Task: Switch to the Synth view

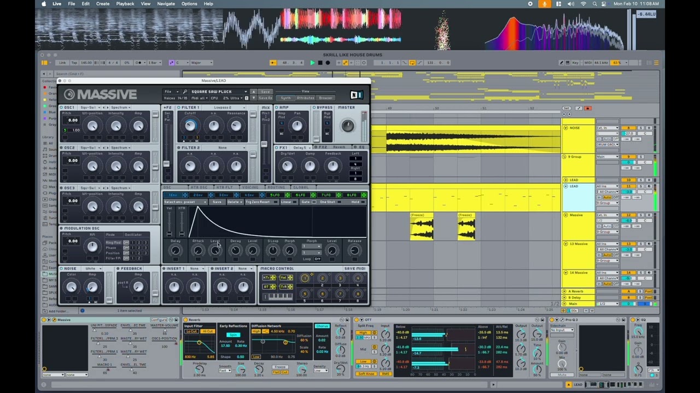Action: tap(286, 98)
